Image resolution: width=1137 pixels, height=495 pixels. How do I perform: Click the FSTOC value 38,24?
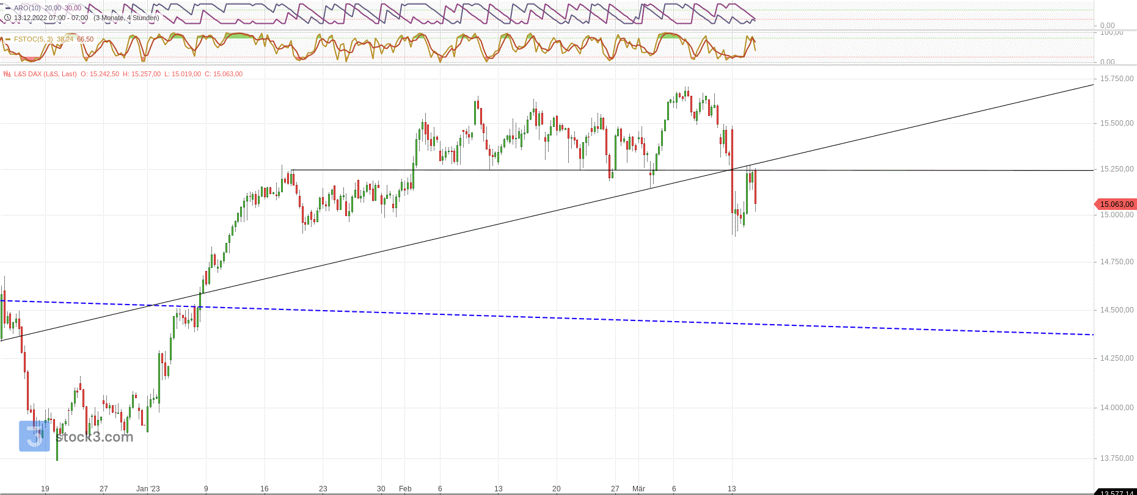pyautogui.click(x=65, y=39)
